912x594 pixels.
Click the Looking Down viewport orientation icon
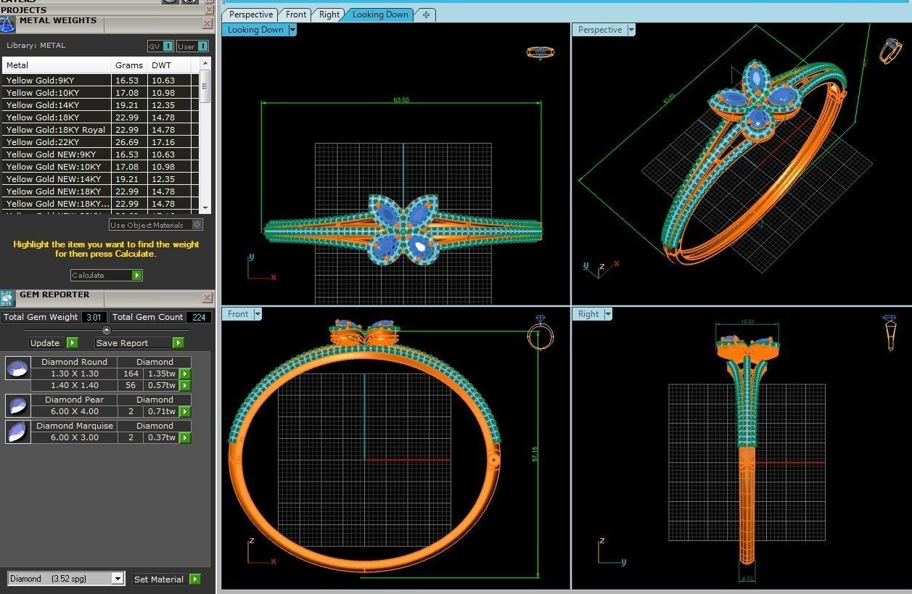click(540, 53)
